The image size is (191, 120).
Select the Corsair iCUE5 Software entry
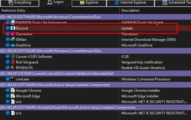[x=34, y=57]
